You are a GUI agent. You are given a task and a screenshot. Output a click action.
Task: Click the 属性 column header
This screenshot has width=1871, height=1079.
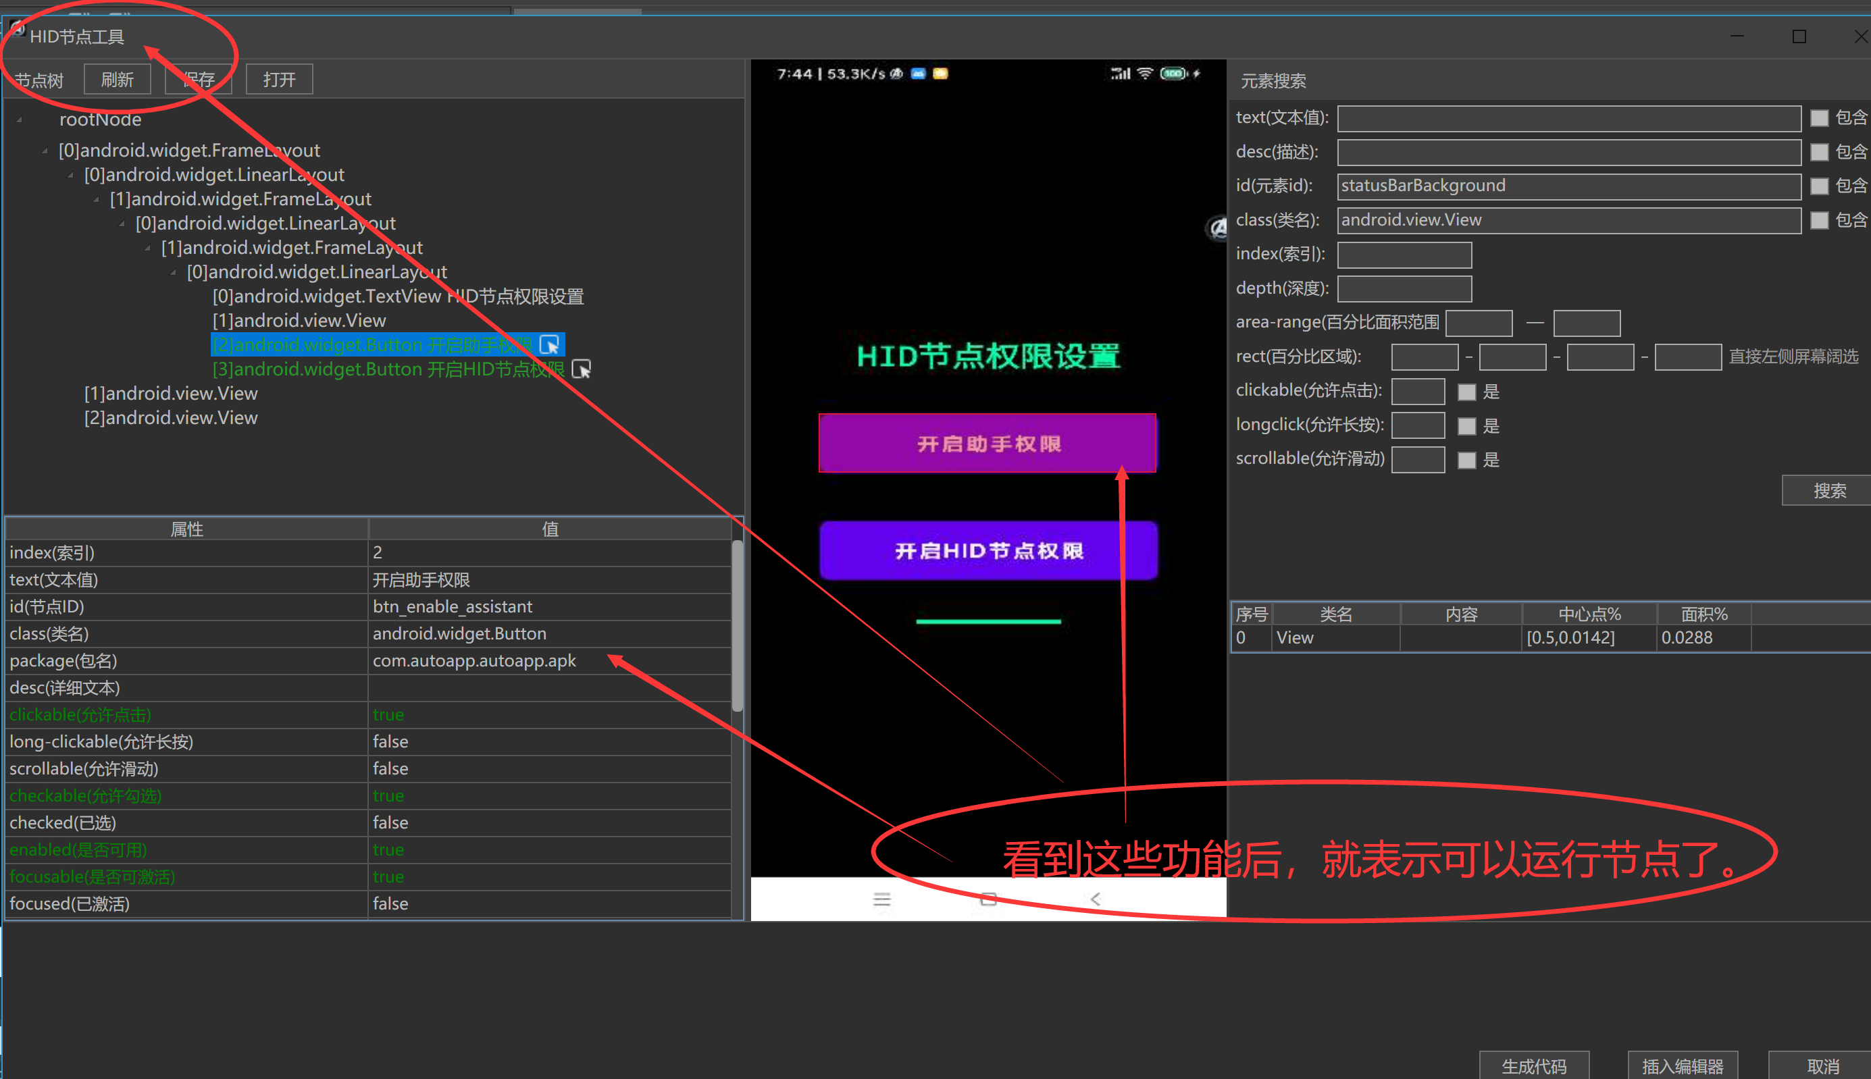(187, 529)
